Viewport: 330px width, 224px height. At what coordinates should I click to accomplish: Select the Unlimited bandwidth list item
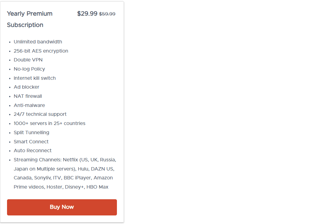pyautogui.click(x=38, y=42)
